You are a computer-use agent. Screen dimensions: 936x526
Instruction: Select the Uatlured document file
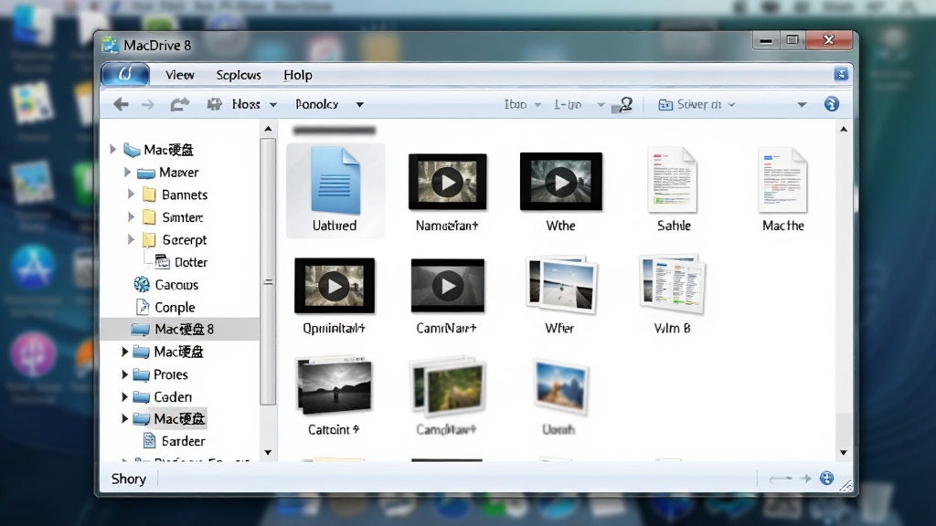tap(335, 190)
